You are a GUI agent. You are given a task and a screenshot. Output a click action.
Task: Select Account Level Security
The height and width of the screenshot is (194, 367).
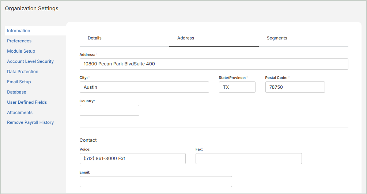click(x=30, y=61)
